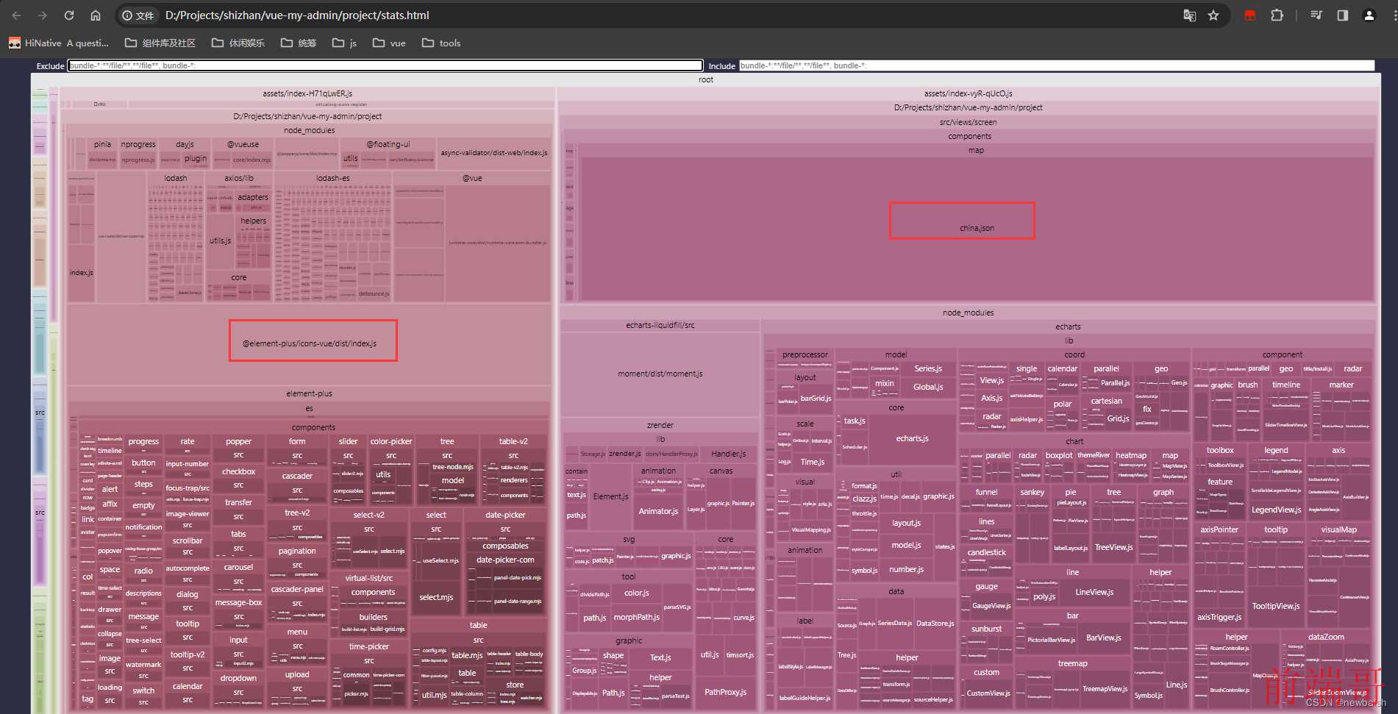Click the BarView.js block
The height and width of the screenshot is (714, 1398).
[x=1103, y=638]
